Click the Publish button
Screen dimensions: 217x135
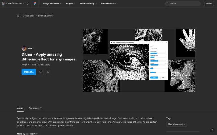[209, 4]
